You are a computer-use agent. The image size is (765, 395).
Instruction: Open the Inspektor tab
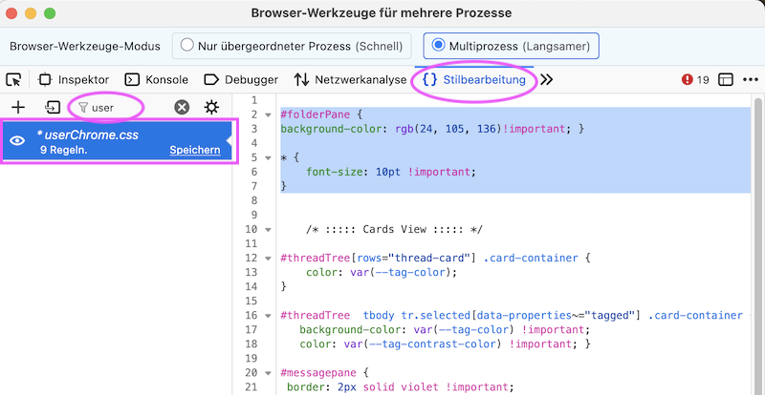(74, 80)
